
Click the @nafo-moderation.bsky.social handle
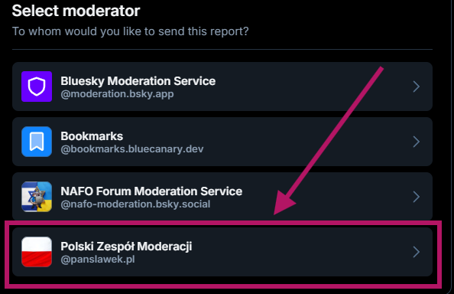point(135,204)
